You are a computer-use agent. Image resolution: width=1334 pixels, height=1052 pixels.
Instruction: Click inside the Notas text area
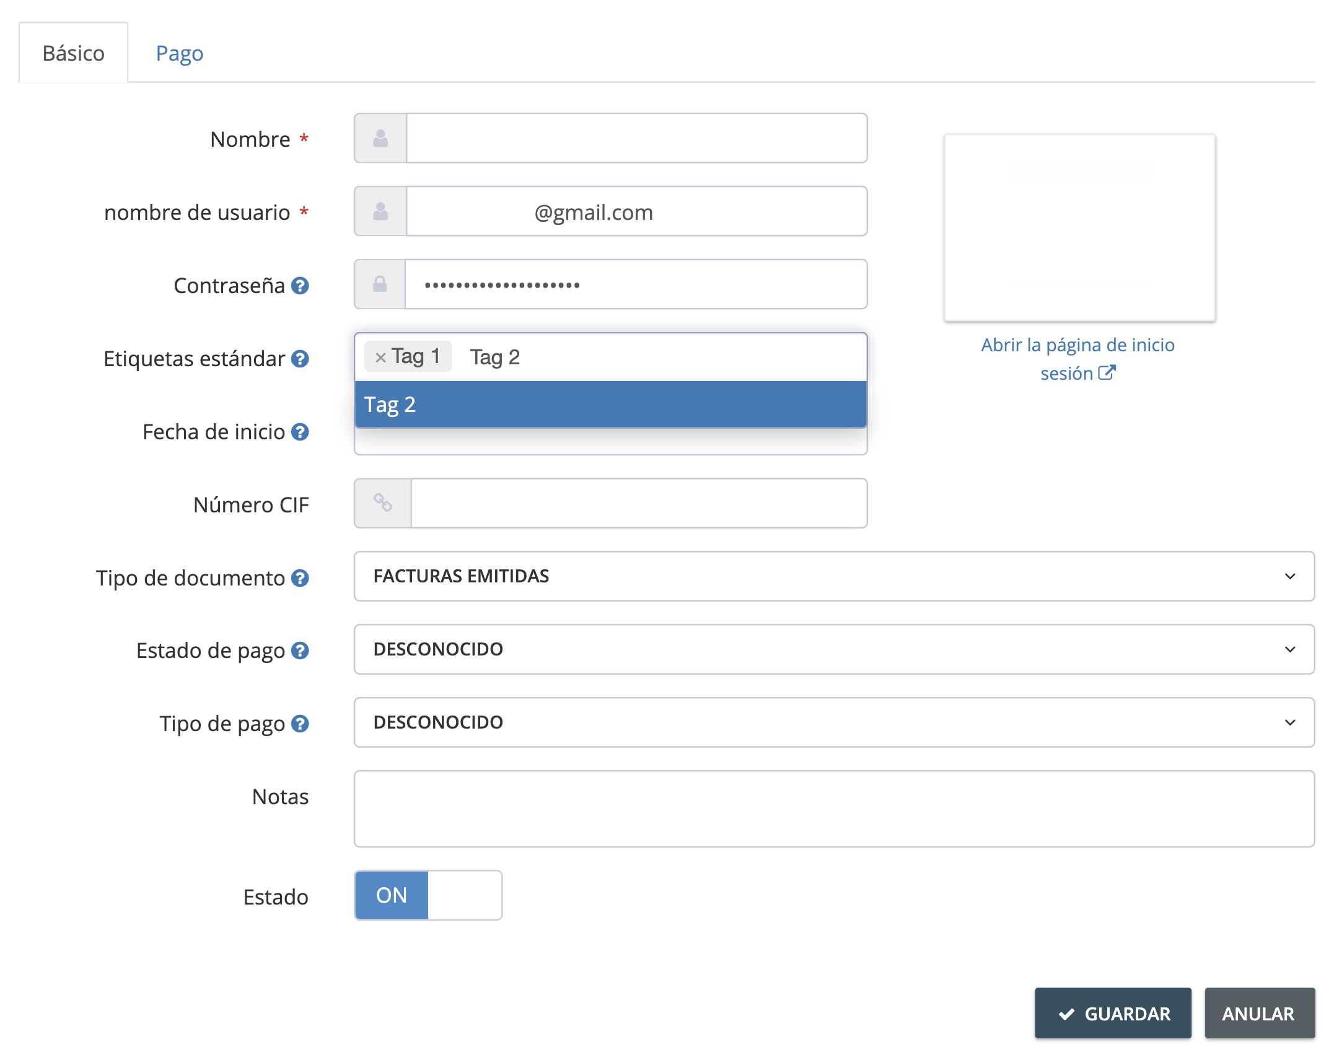[834, 809]
